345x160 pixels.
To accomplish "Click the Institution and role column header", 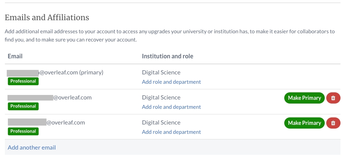I will pyautogui.click(x=168, y=56).
